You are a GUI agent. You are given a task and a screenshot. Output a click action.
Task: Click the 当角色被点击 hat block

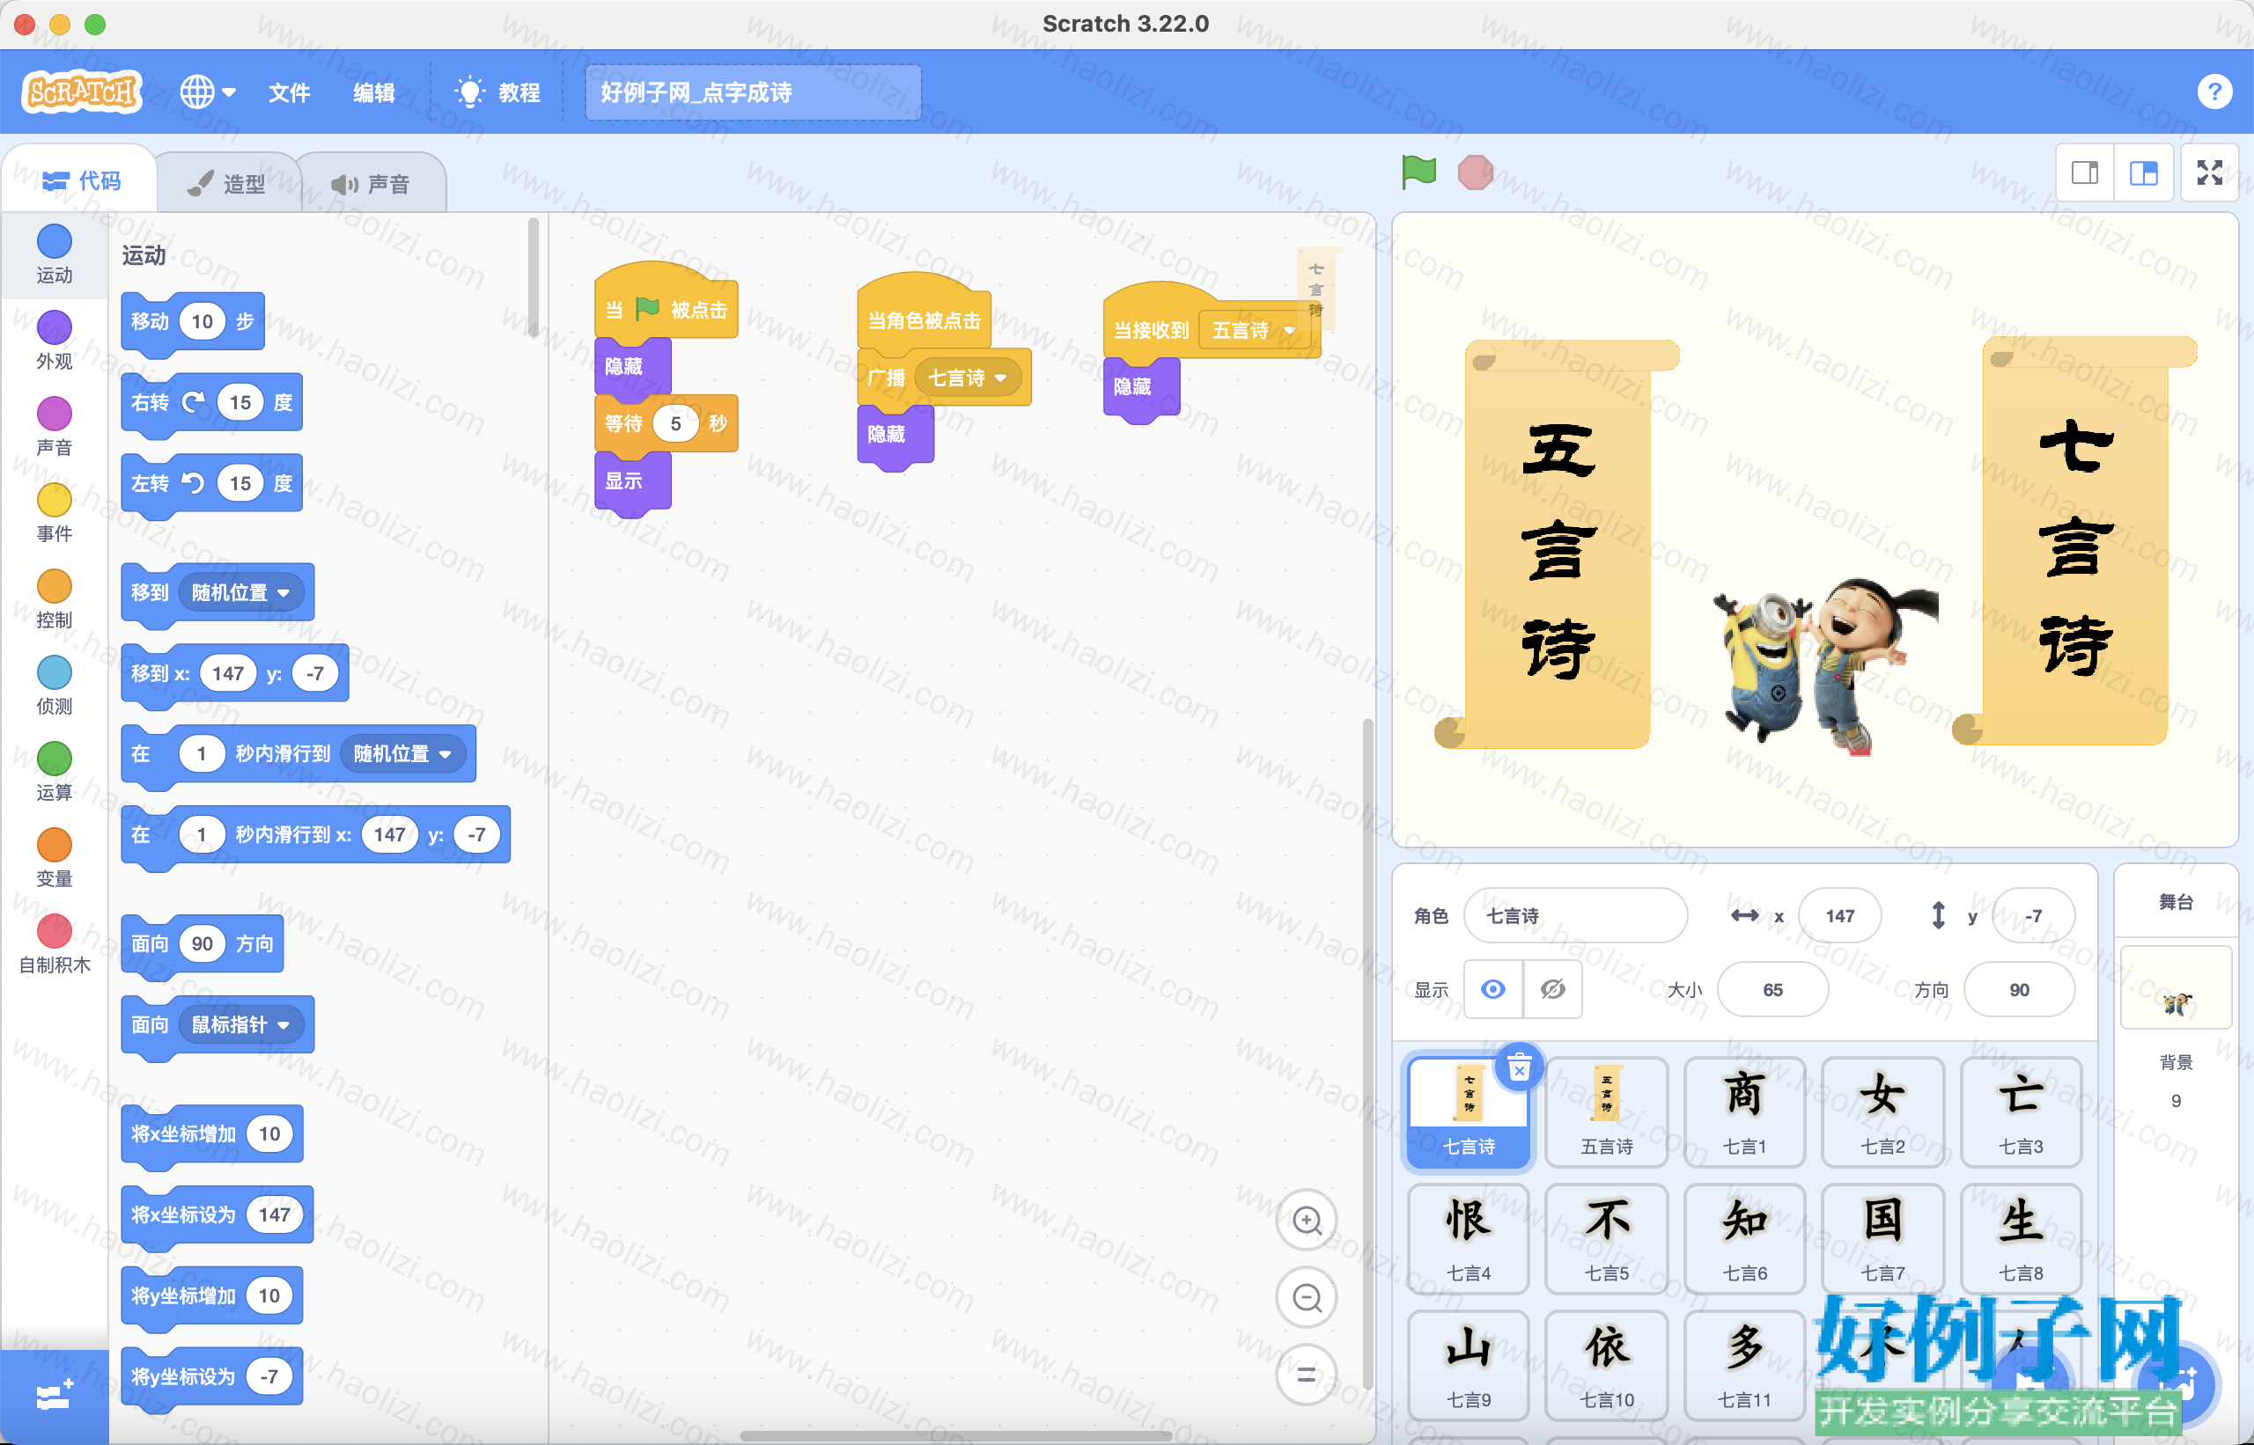[924, 316]
